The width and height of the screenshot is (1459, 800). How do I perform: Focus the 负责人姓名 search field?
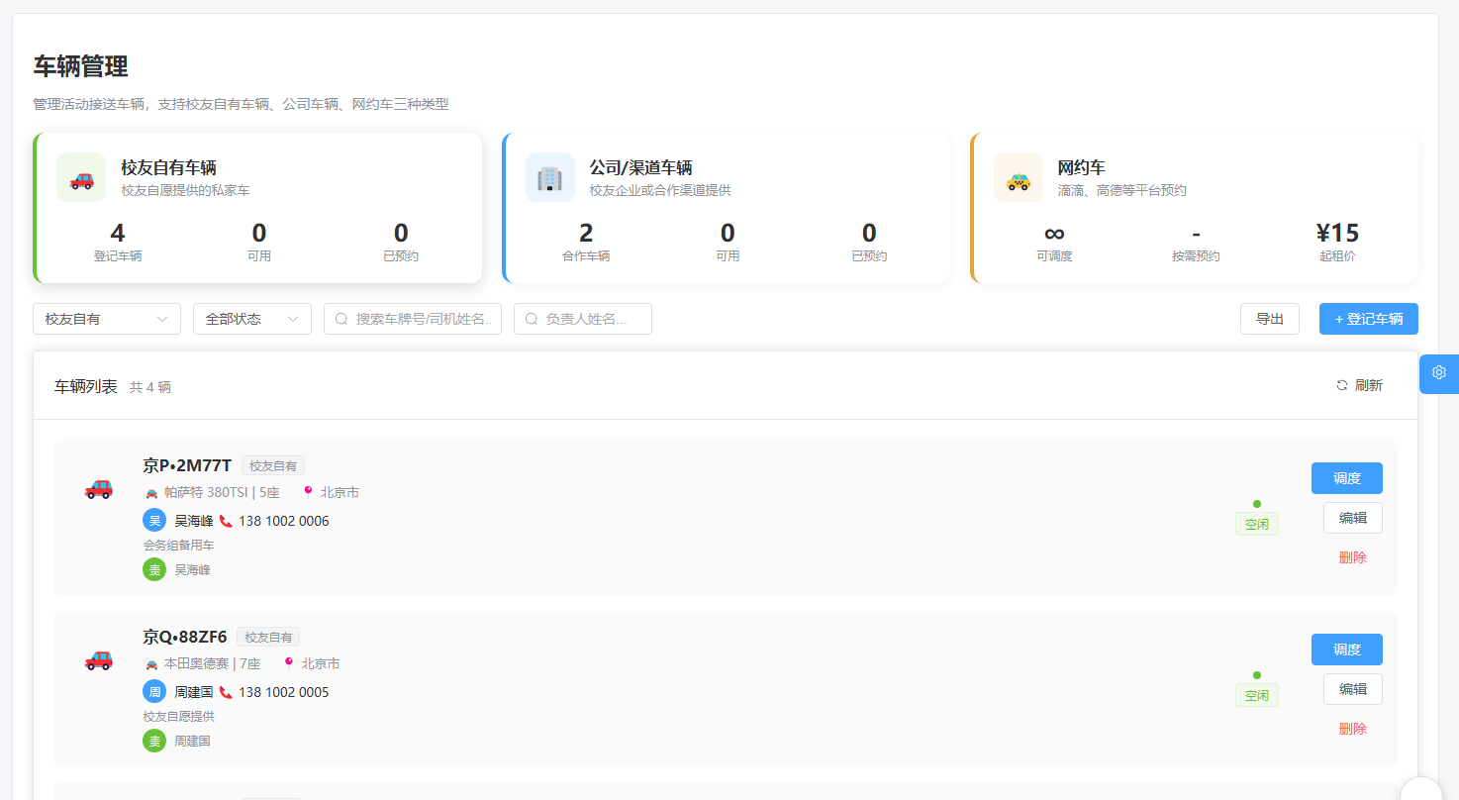pyautogui.click(x=583, y=319)
